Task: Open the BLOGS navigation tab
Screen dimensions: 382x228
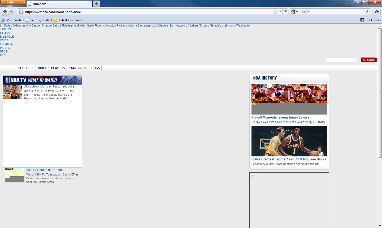Action: (x=95, y=68)
